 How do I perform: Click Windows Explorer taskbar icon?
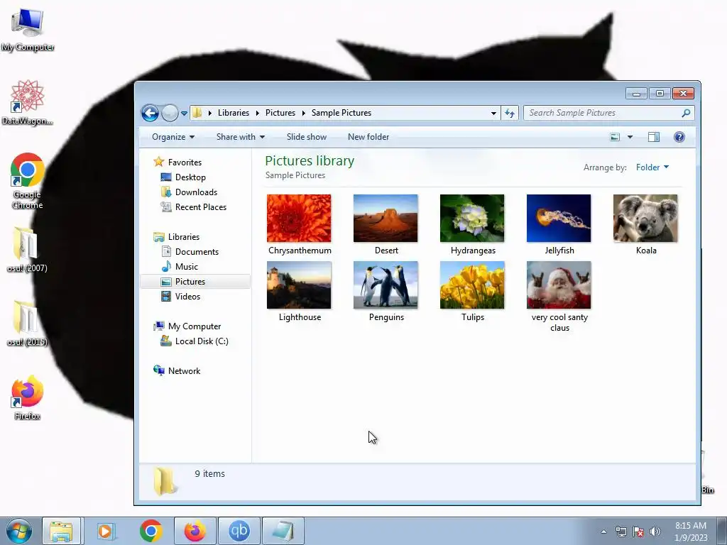tap(61, 531)
